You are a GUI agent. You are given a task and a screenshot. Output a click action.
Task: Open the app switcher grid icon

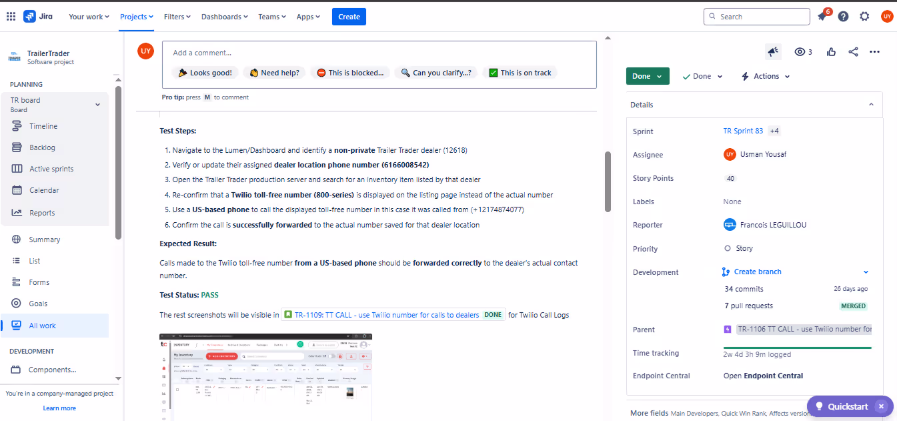[10, 17]
